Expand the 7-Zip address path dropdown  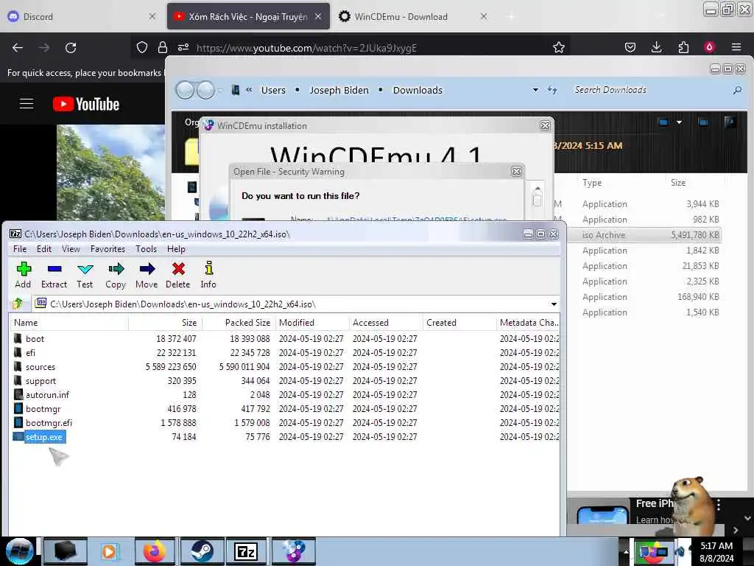[x=554, y=304]
